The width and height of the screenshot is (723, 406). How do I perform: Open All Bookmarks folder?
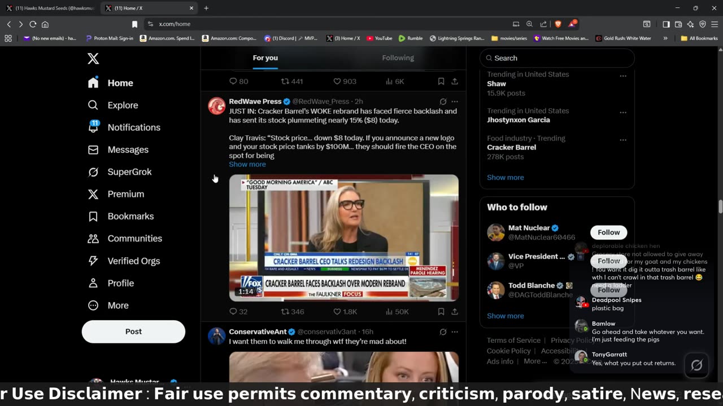coord(699,38)
